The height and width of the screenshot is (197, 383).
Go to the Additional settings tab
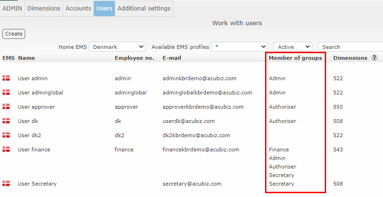(144, 9)
